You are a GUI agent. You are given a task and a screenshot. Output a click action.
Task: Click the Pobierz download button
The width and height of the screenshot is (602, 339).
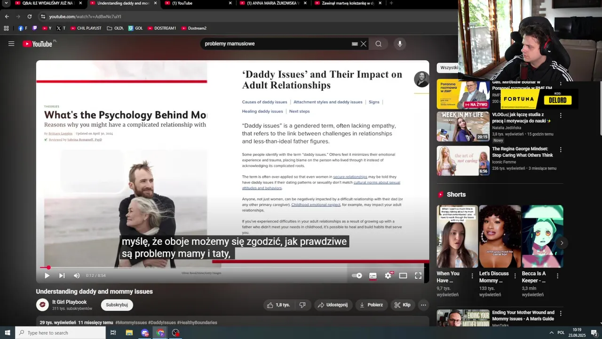[371, 305]
